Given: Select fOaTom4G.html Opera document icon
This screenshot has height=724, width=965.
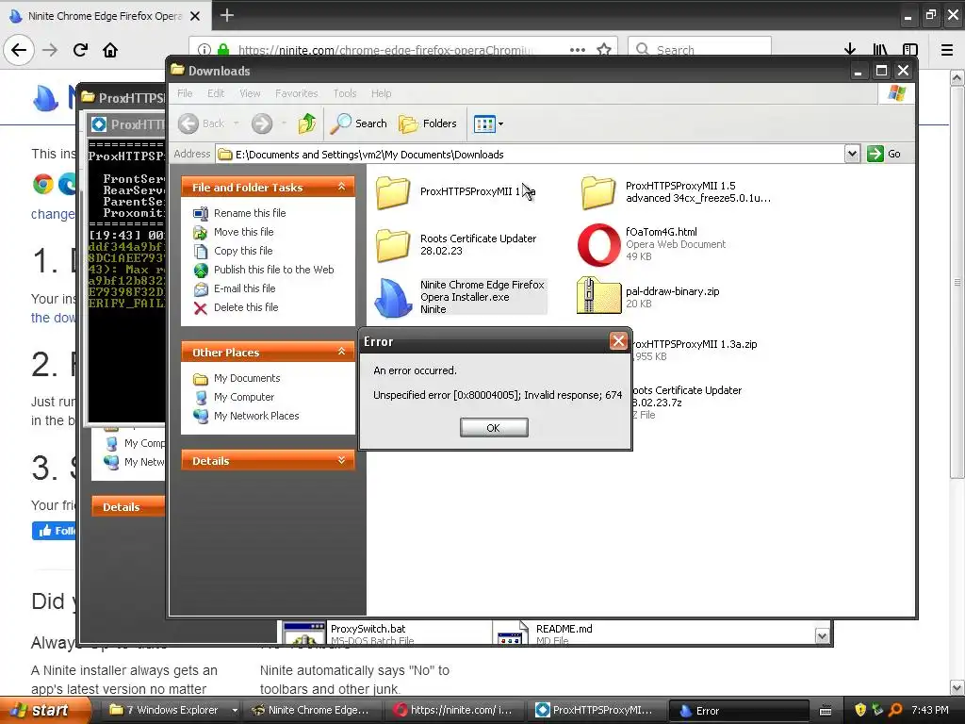Looking at the screenshot, I should (x=598, y=244).
